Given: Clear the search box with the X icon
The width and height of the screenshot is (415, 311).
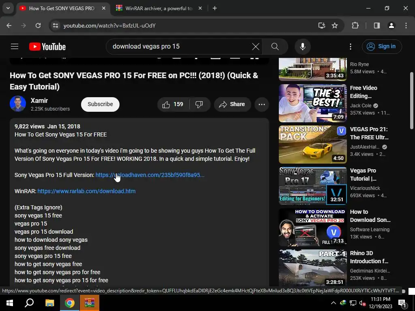Looking at the screenshot, I should coord(255,47).
